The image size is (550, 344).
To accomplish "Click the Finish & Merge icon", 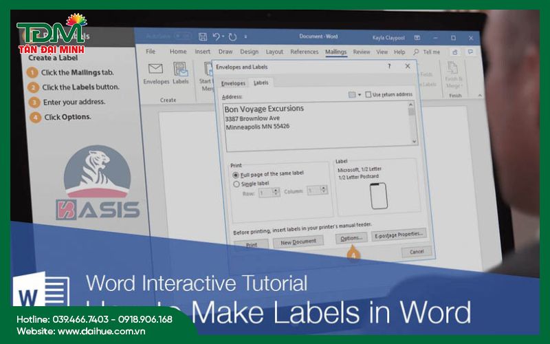I will pyautogui.click(x=453, y=68).
